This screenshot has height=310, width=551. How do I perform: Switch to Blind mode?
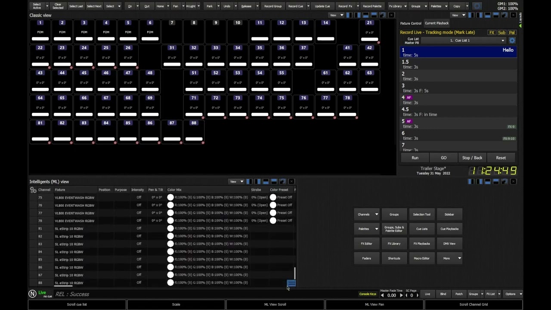click(443, 294)
